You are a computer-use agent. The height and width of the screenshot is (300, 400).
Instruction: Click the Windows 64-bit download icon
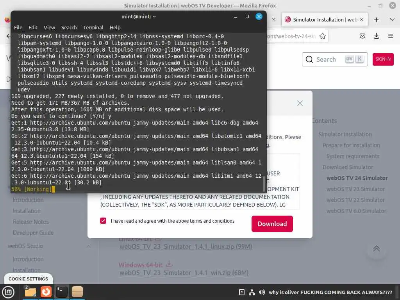click(170, 264)
